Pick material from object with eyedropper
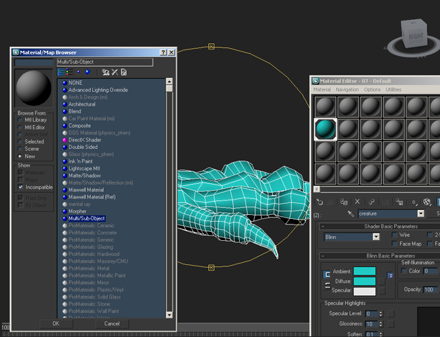 coord(351,213)
